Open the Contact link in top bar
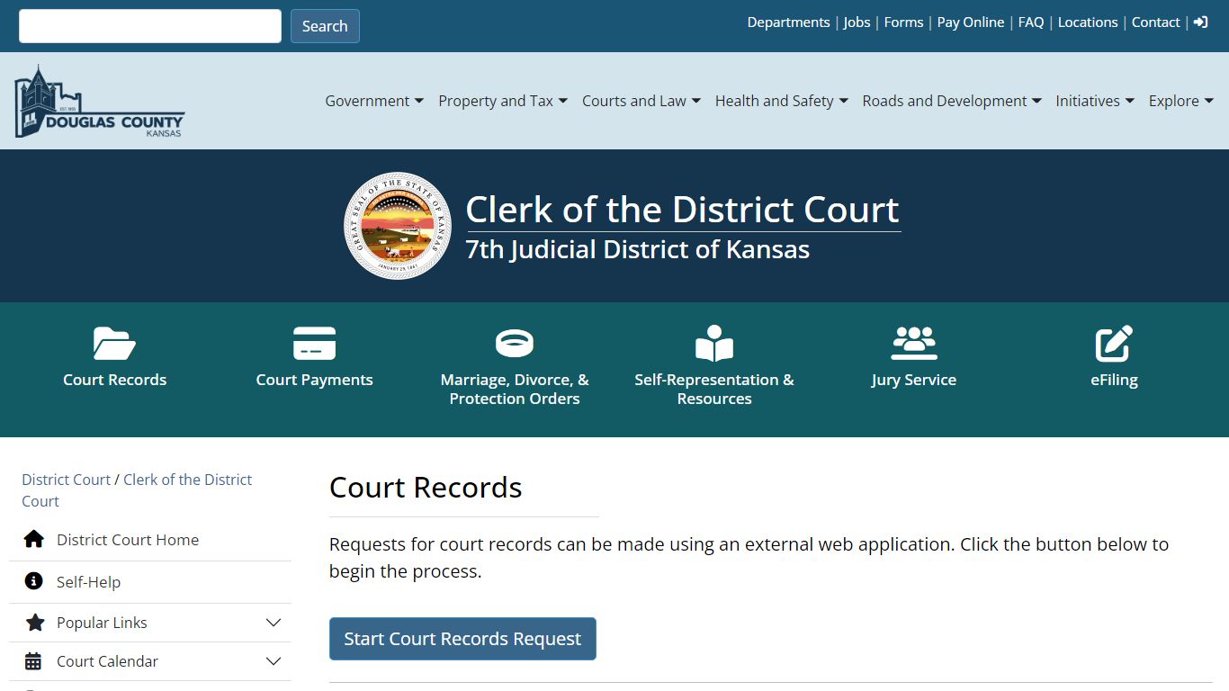This screenshot has width=1229, height=691. tap(1155, 22)
